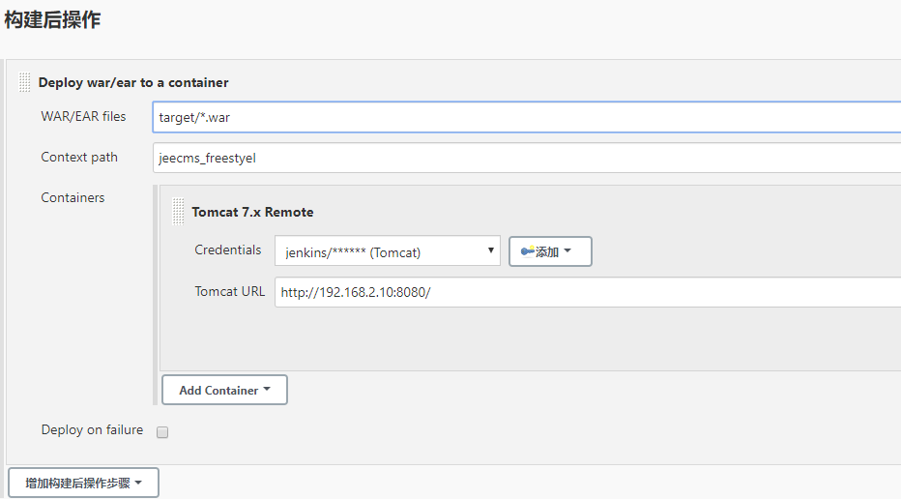Screen dimensions: 901x499
Task: Click the key icon on 添加 button
Action: click(527, 251)
